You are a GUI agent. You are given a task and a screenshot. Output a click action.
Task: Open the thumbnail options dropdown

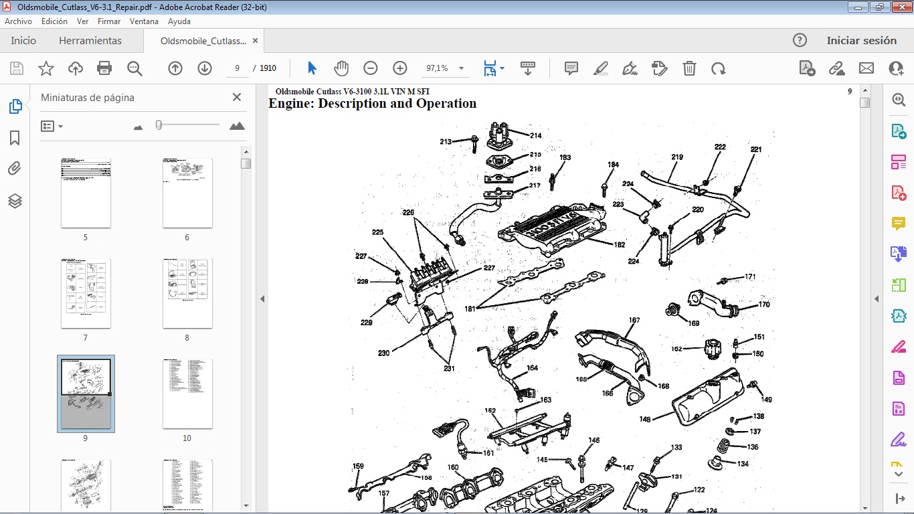52,126
